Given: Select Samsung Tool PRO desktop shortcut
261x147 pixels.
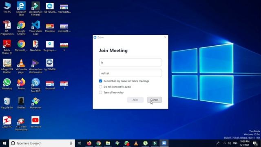Looking at the screenshot, I should pyautogui.click(x=35, y=85).
